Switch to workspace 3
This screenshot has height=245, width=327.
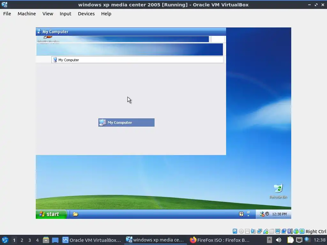click(30, 240)
